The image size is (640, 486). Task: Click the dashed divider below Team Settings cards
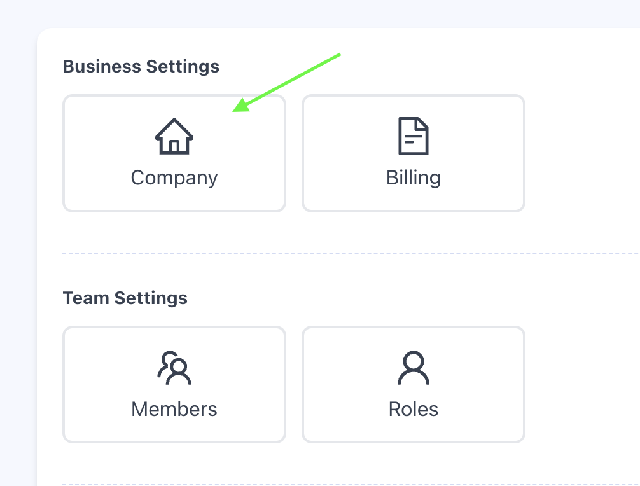[350, 484]
